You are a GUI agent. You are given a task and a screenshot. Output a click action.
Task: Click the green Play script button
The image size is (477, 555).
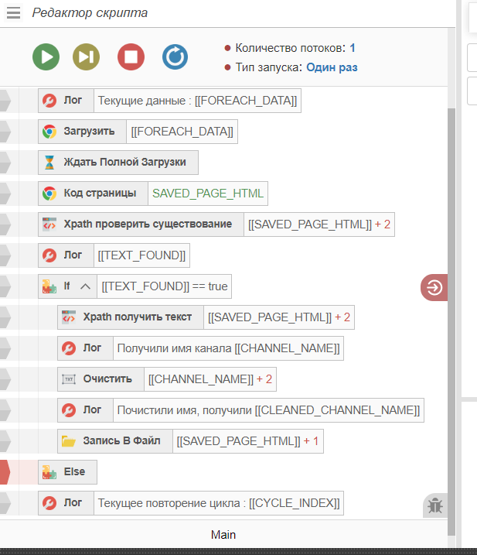tap(46, 57)
